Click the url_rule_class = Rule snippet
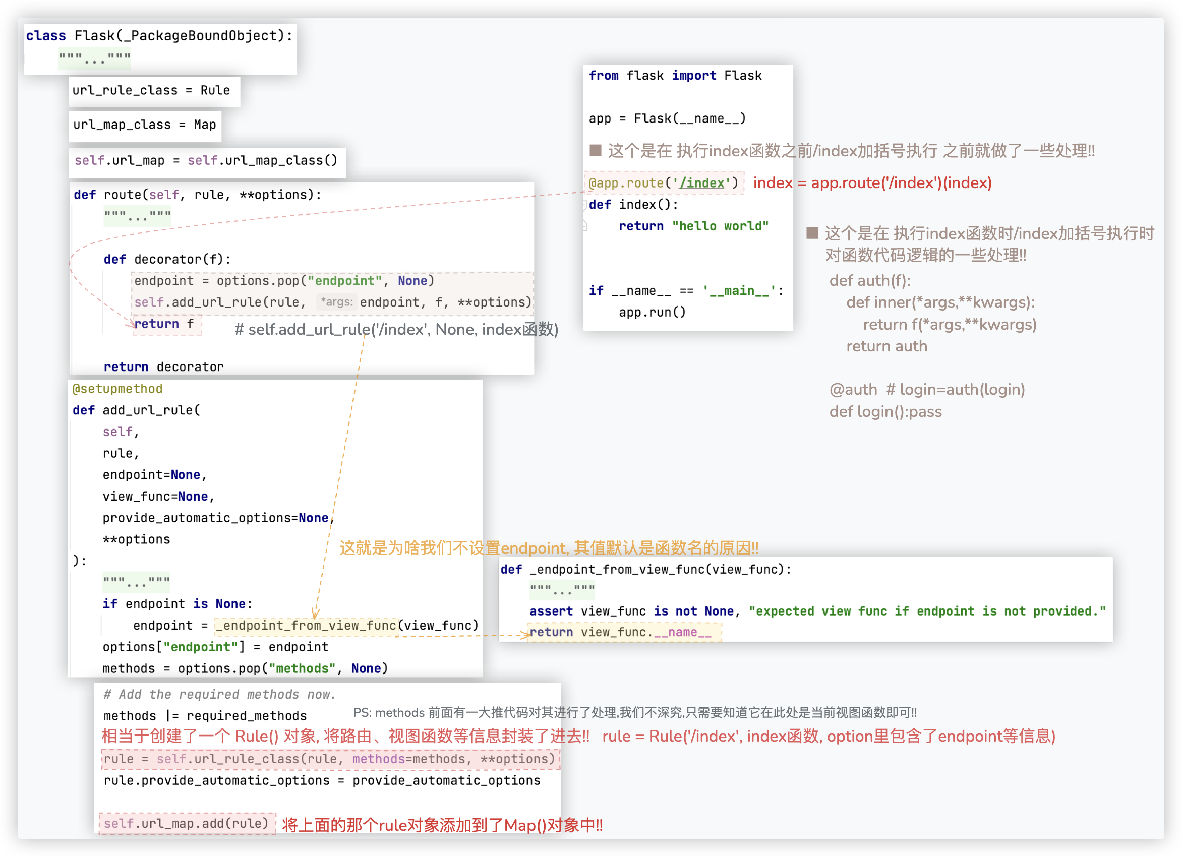The height and width of the screenshot is (857, 1182). pyautogui.click(x=151, y=91)
